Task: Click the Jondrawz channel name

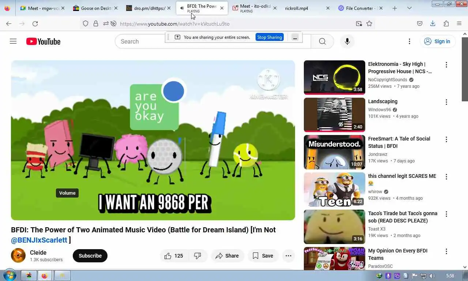Action: coord(378,154)
